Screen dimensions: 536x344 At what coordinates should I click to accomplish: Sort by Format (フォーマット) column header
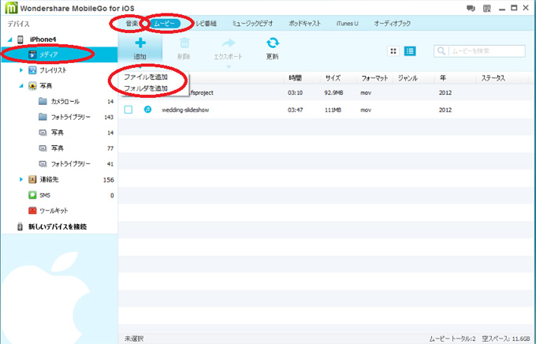[374, 78]
